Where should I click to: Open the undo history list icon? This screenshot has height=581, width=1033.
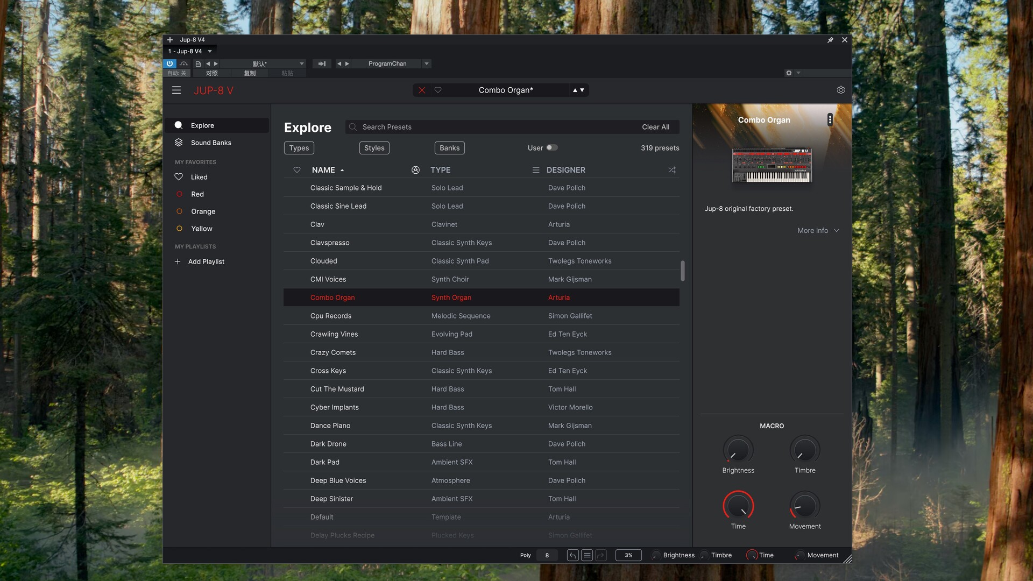587,555
